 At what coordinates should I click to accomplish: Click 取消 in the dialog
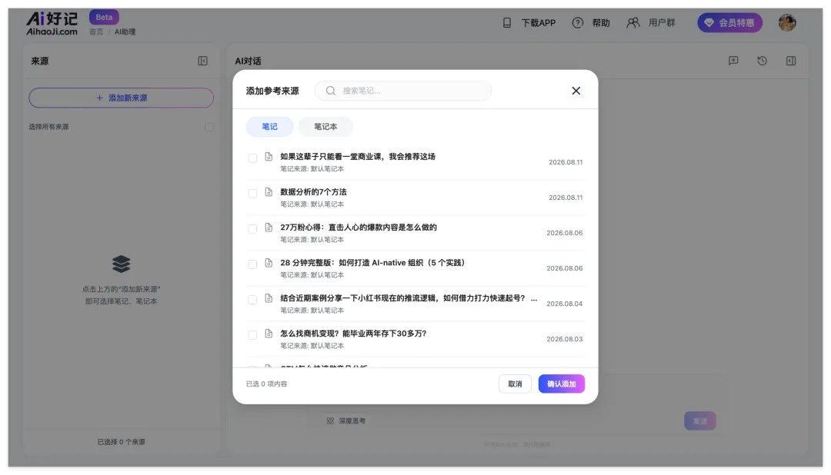[515, 384]
